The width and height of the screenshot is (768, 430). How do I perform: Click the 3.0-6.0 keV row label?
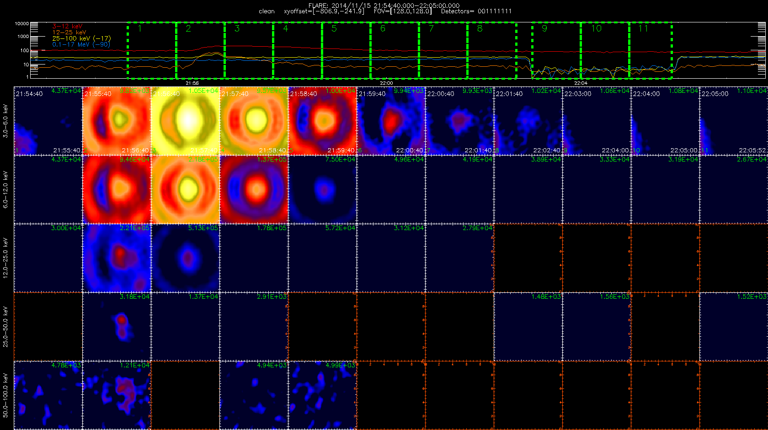5,121
